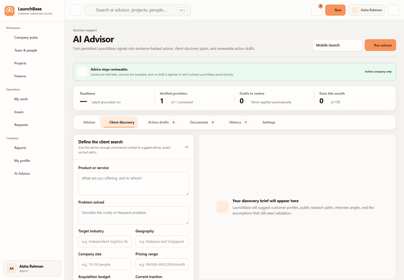Navigate to Issues
Viewport: 404px width, 280px height.
(33, 112)
